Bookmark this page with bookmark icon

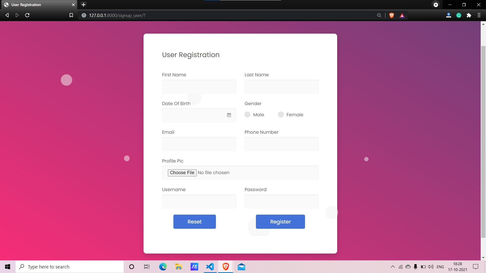coord(71,15)
